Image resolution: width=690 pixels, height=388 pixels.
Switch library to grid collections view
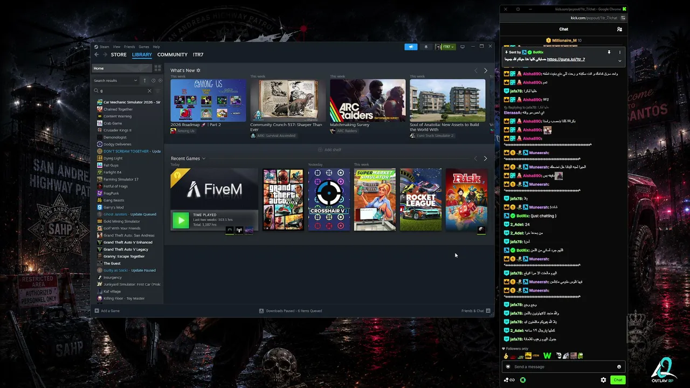point(157,68)
